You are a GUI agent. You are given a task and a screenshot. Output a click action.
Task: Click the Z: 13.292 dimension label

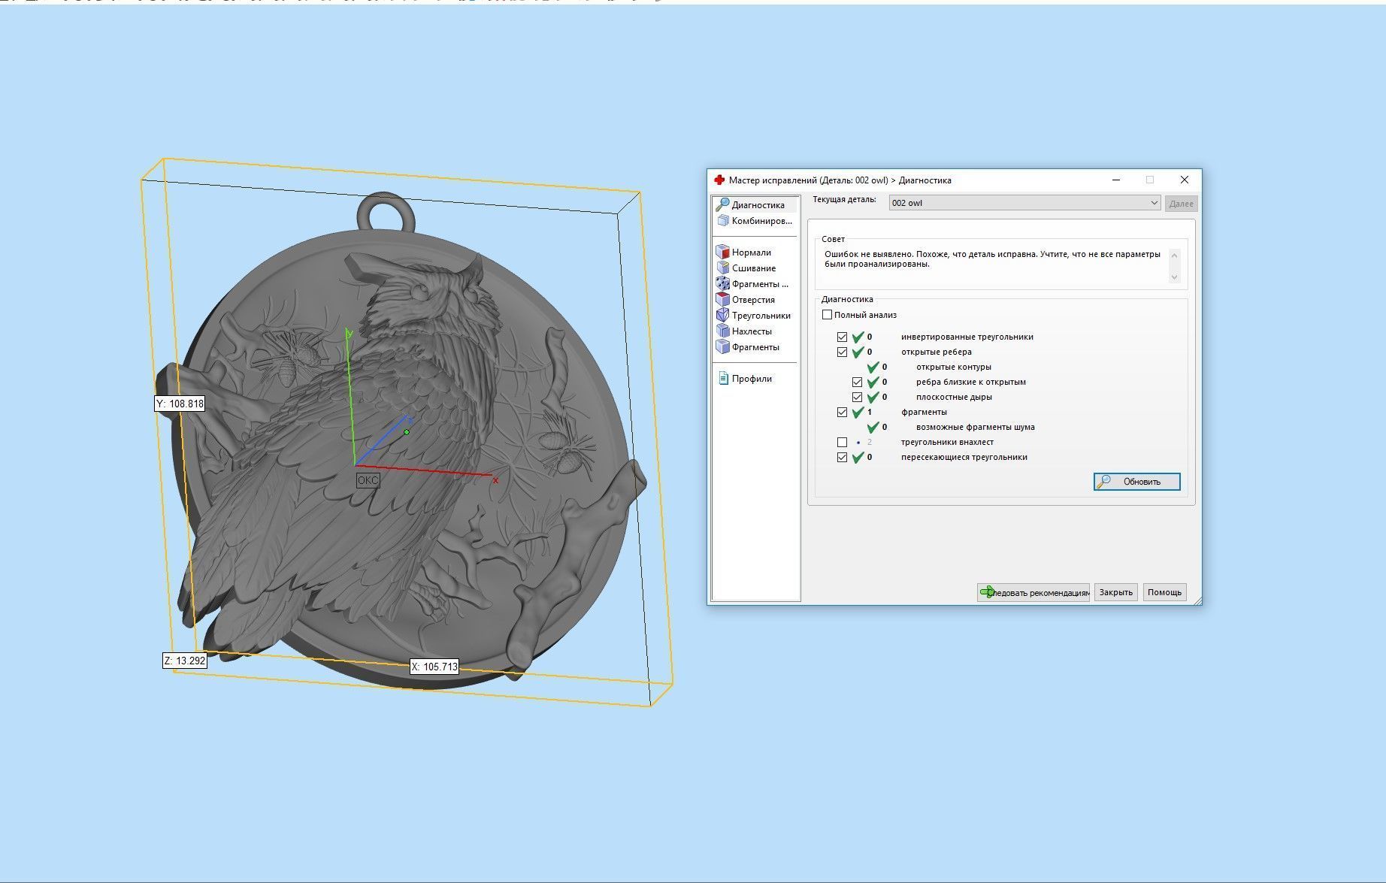pos(185,661)
